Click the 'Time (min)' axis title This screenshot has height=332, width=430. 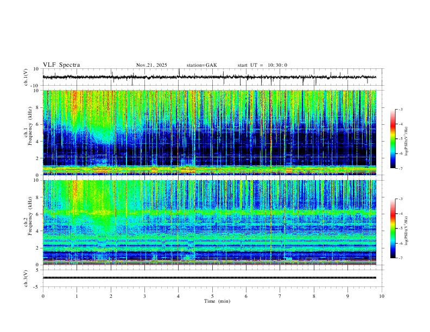[217, 301]
